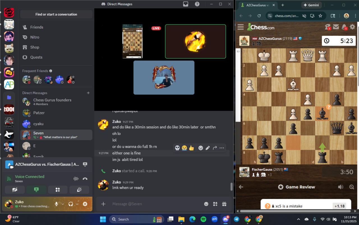Screen dimensions: 359x225
Task: Install the chess.com app from the address bar
Action: (x=312, y=16)
